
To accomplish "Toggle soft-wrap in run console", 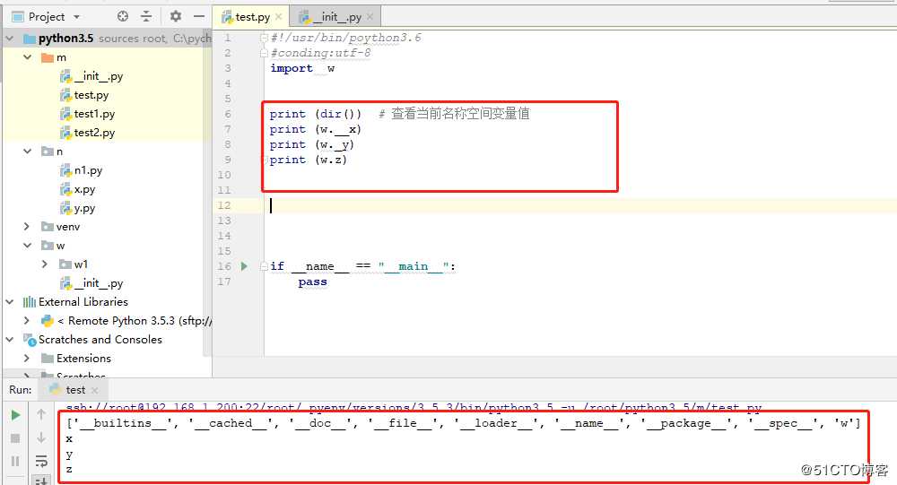I will 41,461.
